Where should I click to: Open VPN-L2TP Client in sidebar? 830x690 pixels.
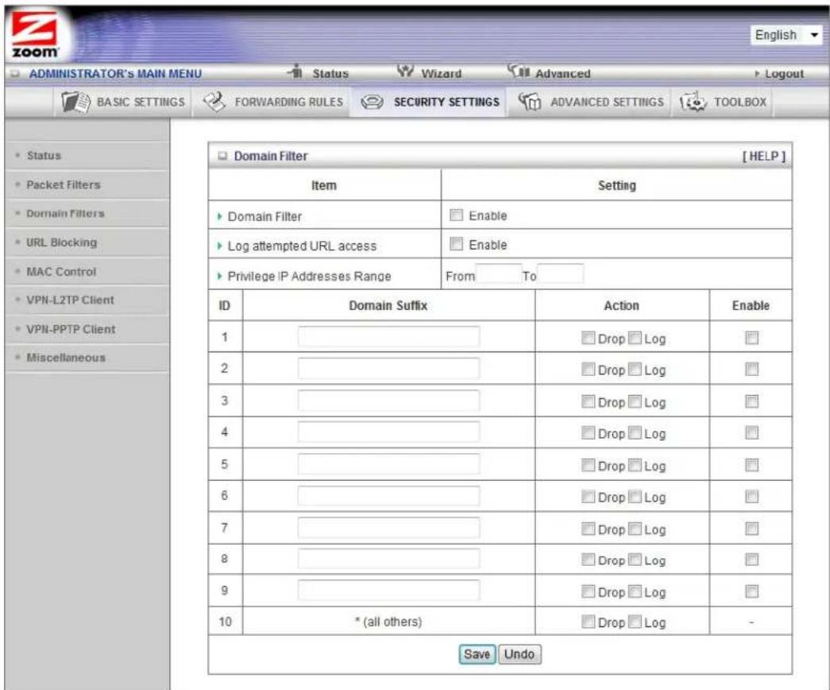click(70, 300)
